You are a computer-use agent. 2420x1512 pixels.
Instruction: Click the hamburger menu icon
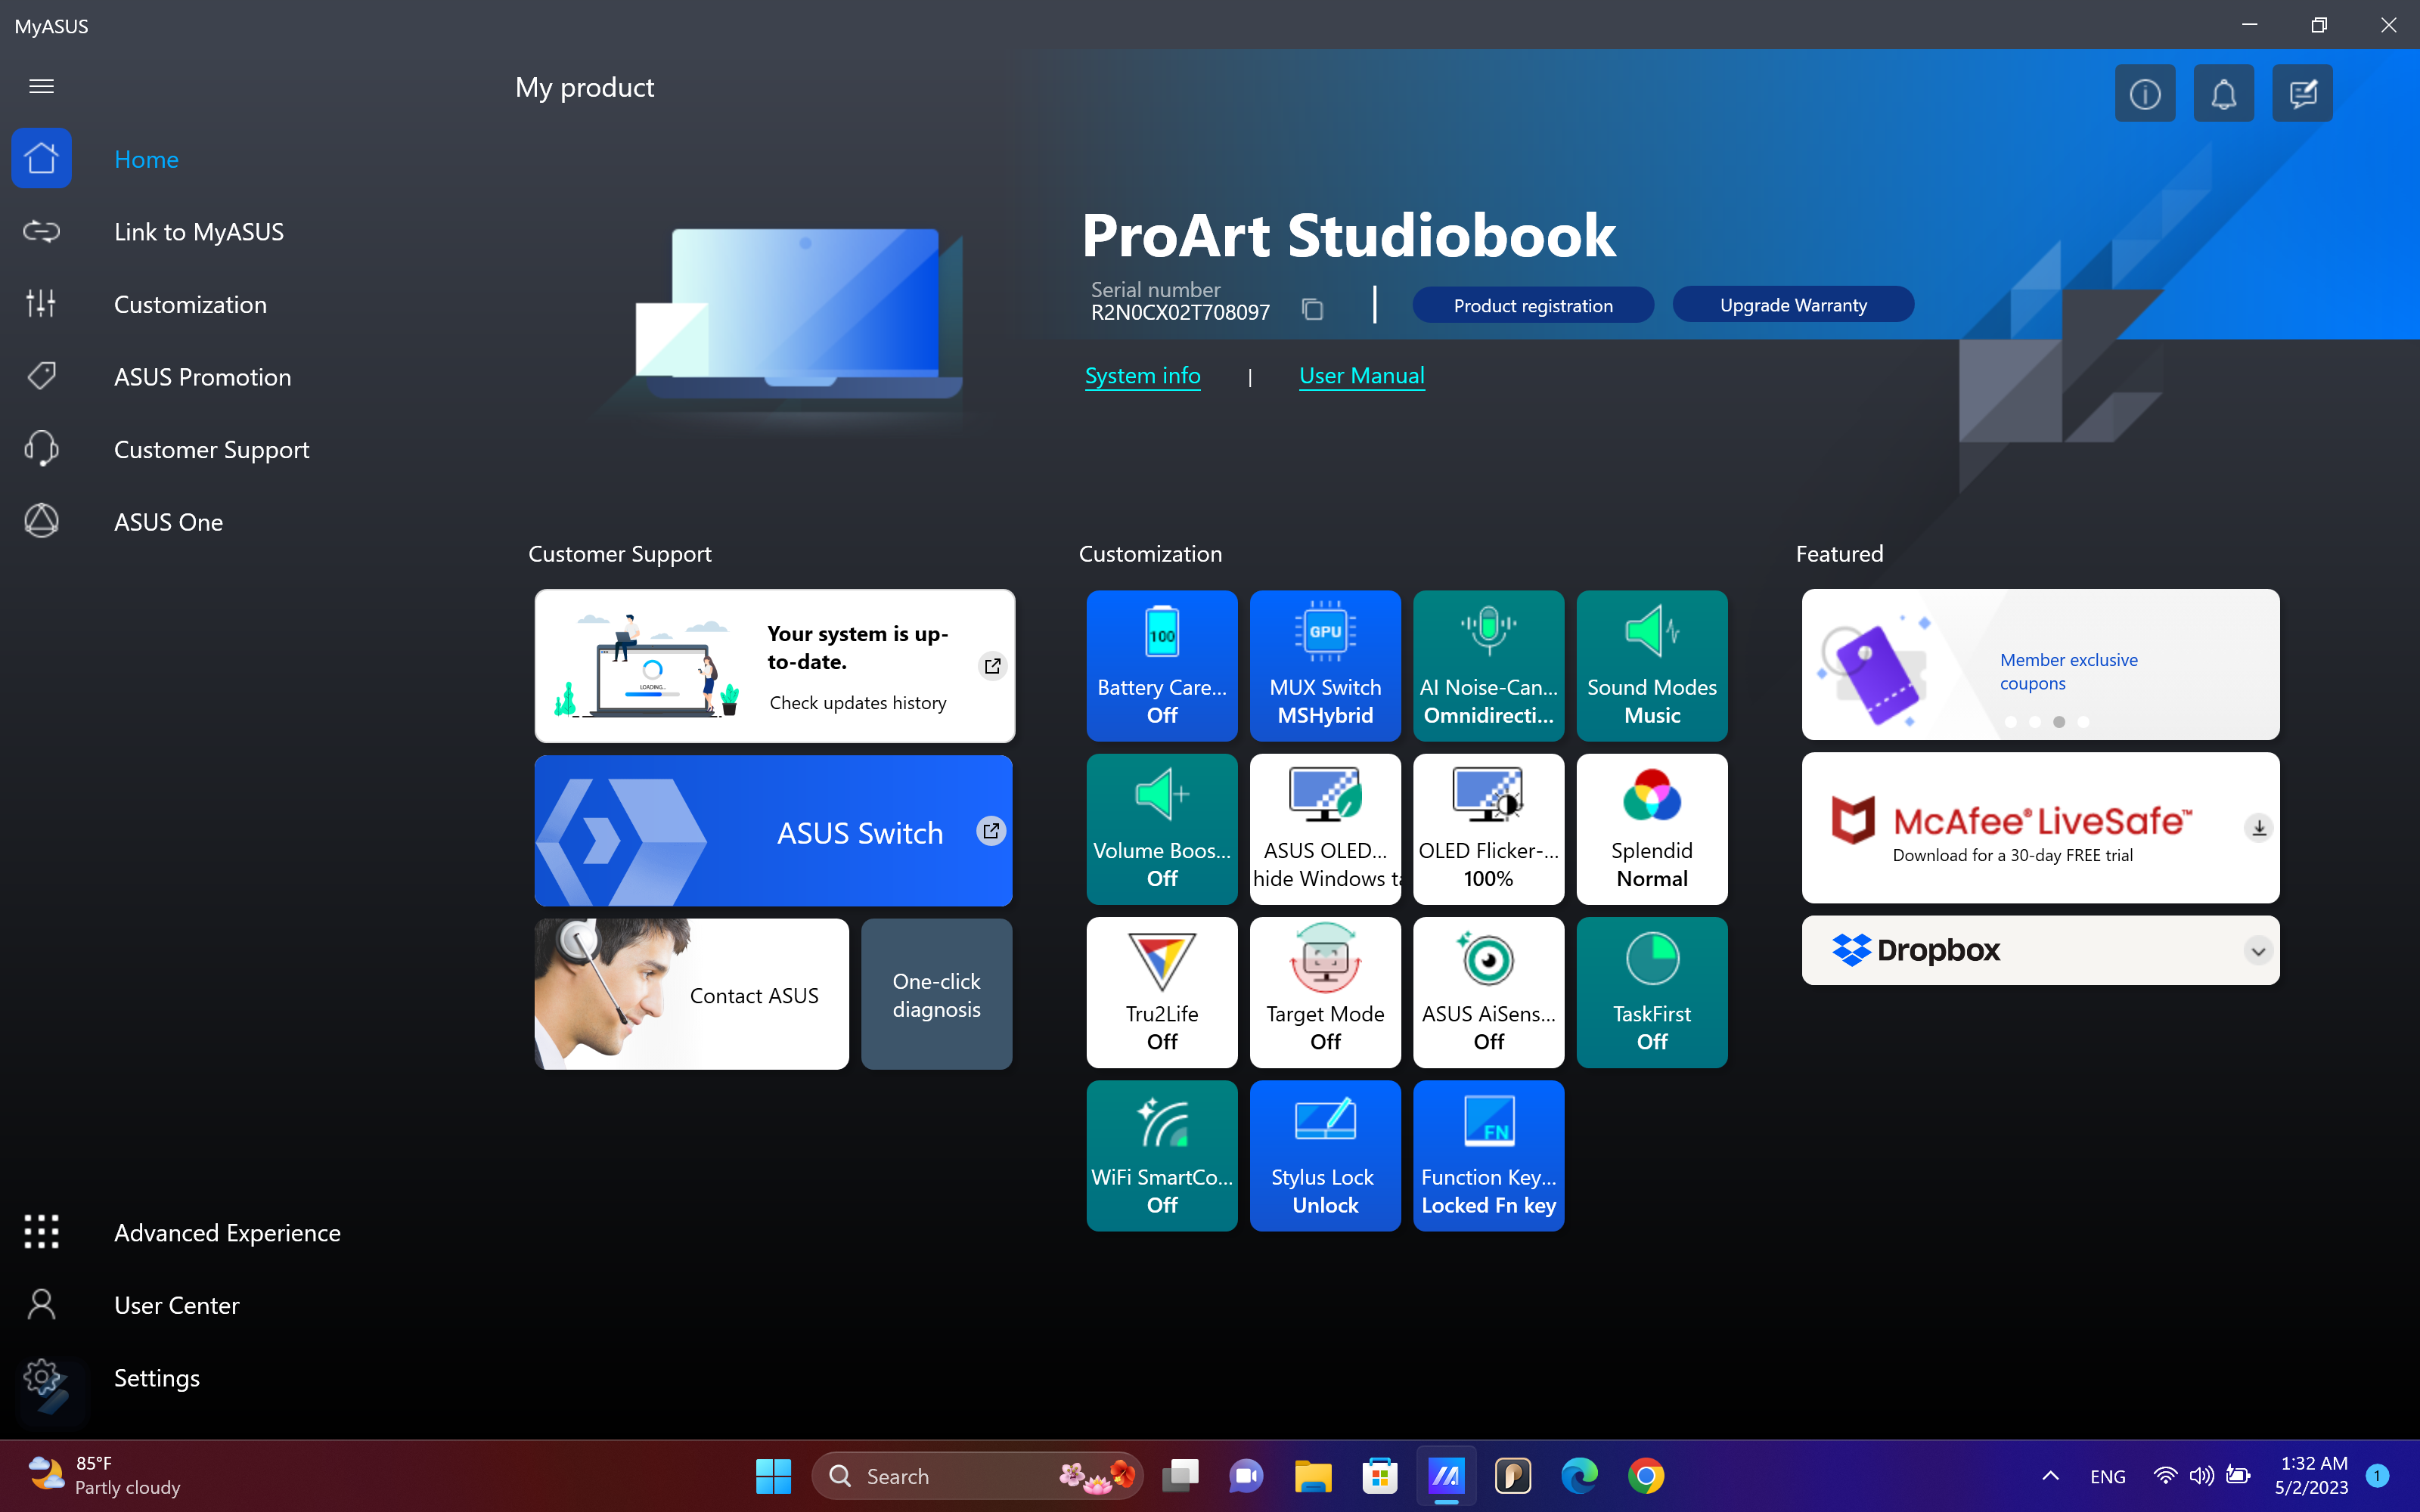(x=41, y=86)
